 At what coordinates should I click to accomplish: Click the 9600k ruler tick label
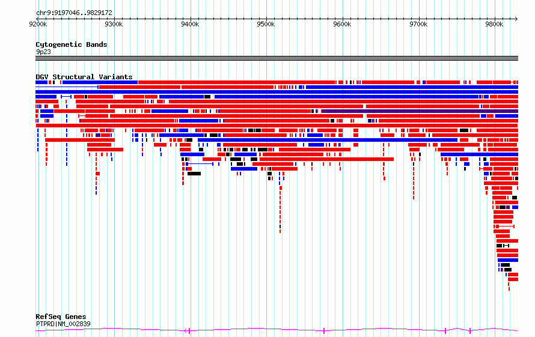[x=342, y=24]
